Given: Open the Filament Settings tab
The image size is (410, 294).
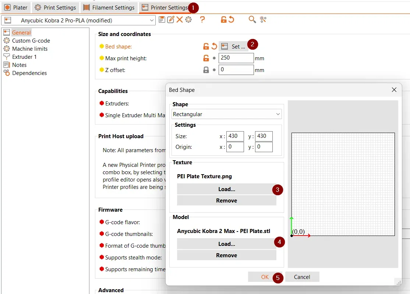Looking at the screenshot, I should 109,8.
